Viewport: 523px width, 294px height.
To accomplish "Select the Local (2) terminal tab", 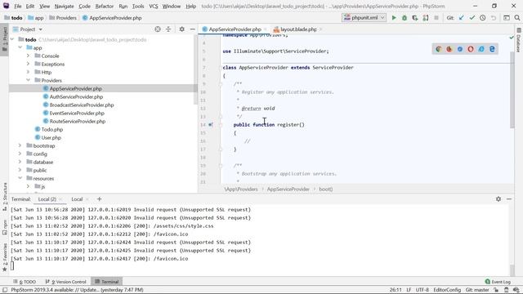I will (47, 199).
